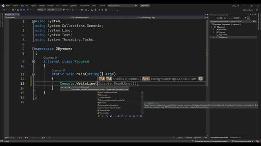Open the Расширения menu
Image resolution: width=261 pixels, height=146 pixels.
pyautogui.click(x=84, y=6)
